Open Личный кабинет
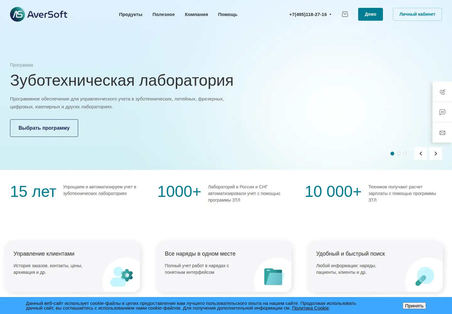 click(417, 14)
